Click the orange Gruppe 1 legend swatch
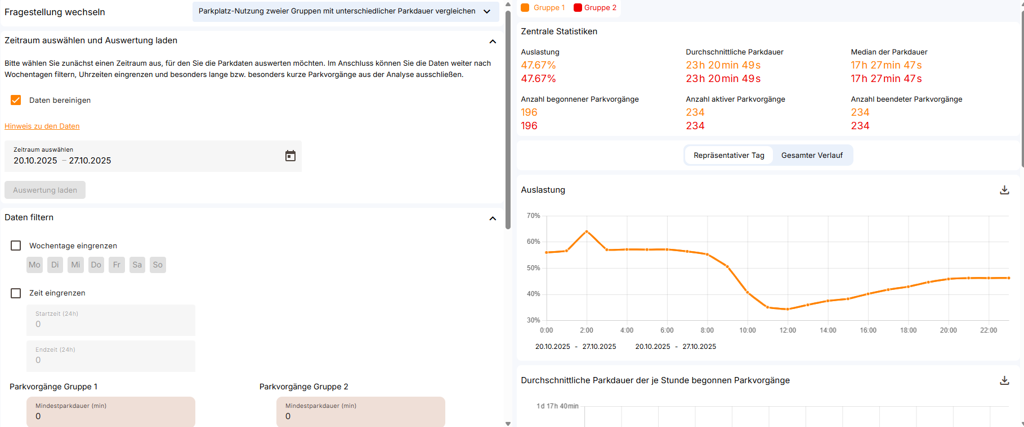Screen dimensions: 1024x427 tap(525, 8)
